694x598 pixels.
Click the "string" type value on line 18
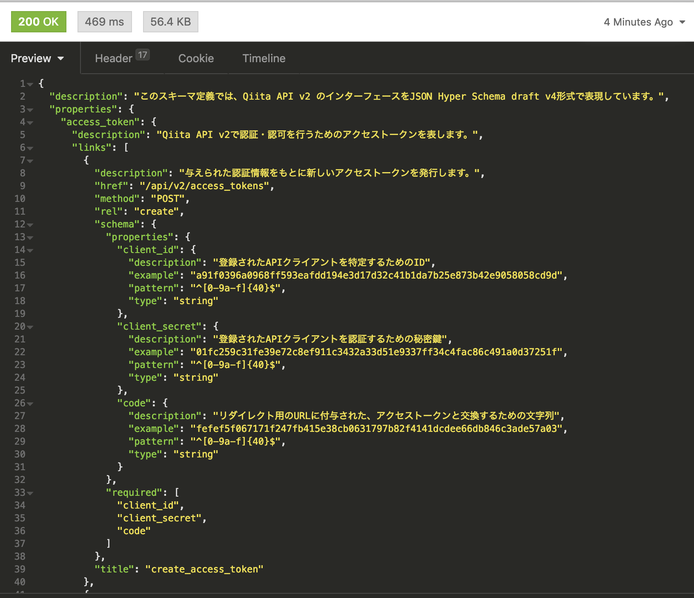click(196, 301)
